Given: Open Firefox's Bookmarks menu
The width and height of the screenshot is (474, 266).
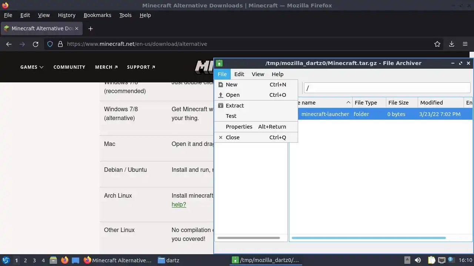Looking at the screenshot, I should (97, 15).
